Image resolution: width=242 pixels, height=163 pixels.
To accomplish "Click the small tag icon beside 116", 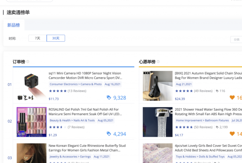I will 217,91.
